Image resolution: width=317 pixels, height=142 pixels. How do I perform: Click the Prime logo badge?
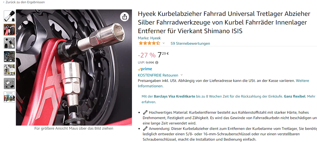[145, 69]
